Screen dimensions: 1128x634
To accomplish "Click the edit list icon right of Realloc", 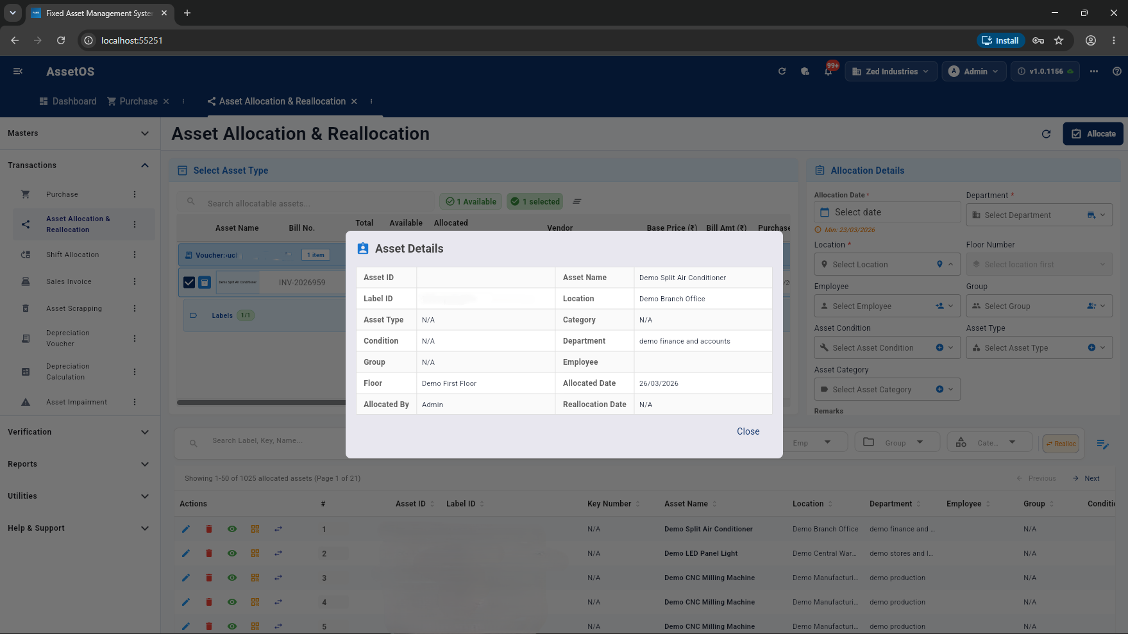I will click(x=1103, y=444).
